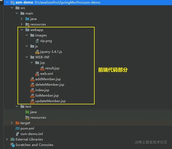Click the Scratches and Consoles icon

click(x=13, y=145)
